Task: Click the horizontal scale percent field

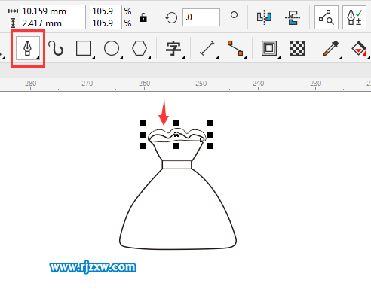Action: pyautogui.click(x=106, y=11)
